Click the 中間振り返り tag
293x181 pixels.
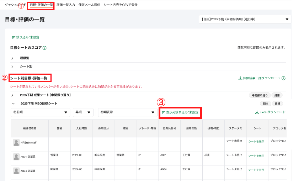click(260, 95)
